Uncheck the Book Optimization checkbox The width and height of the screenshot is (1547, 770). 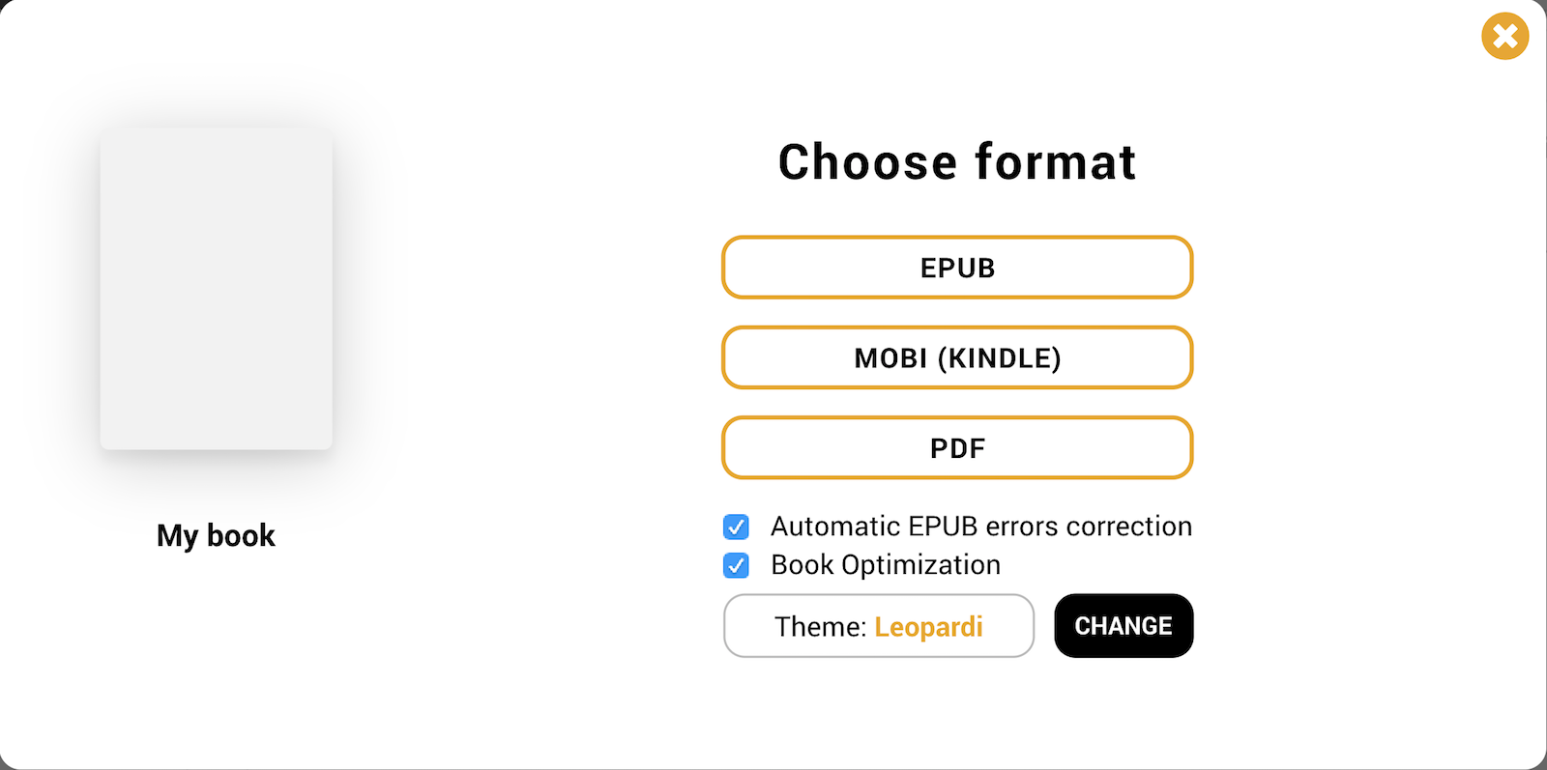[x=736, y=565]
